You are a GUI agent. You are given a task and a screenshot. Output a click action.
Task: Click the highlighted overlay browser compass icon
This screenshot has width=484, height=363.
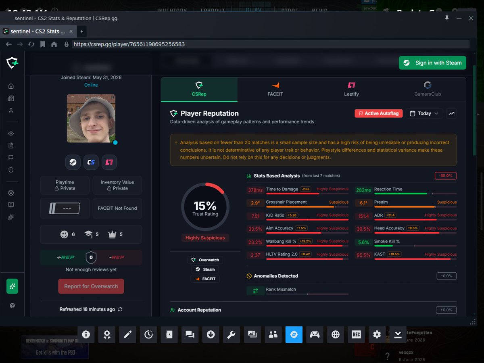pos(294,334)
